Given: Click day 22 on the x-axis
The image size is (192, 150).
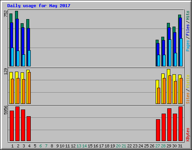Looking at the screenshot, I should pos(129,146).
